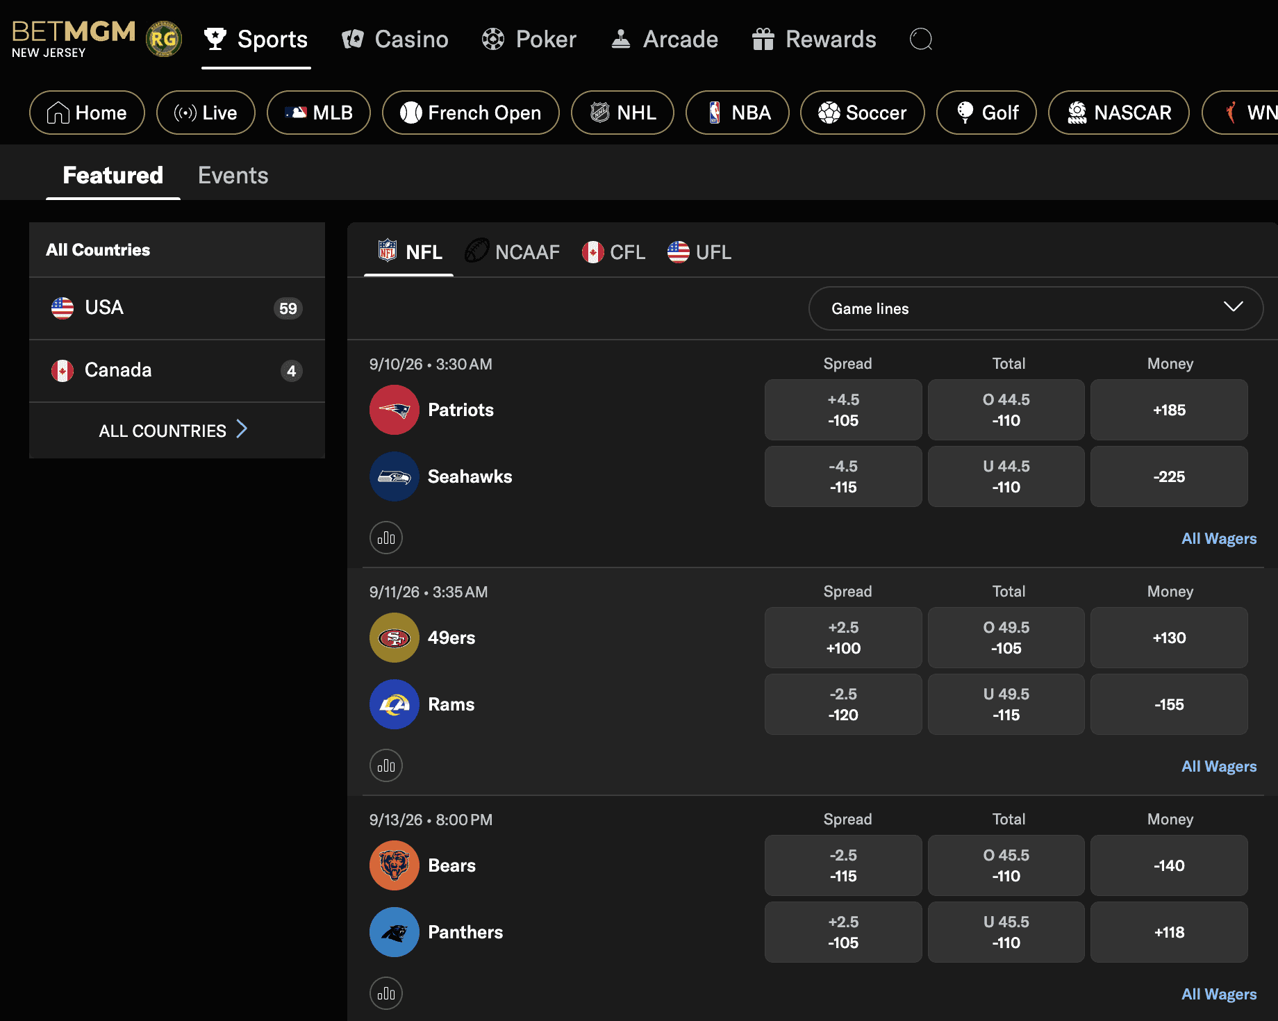Bet Bears spread -2.5 at -115
The height and width of the screenshot is (1021, 1278).
click(x=843, y=865)
